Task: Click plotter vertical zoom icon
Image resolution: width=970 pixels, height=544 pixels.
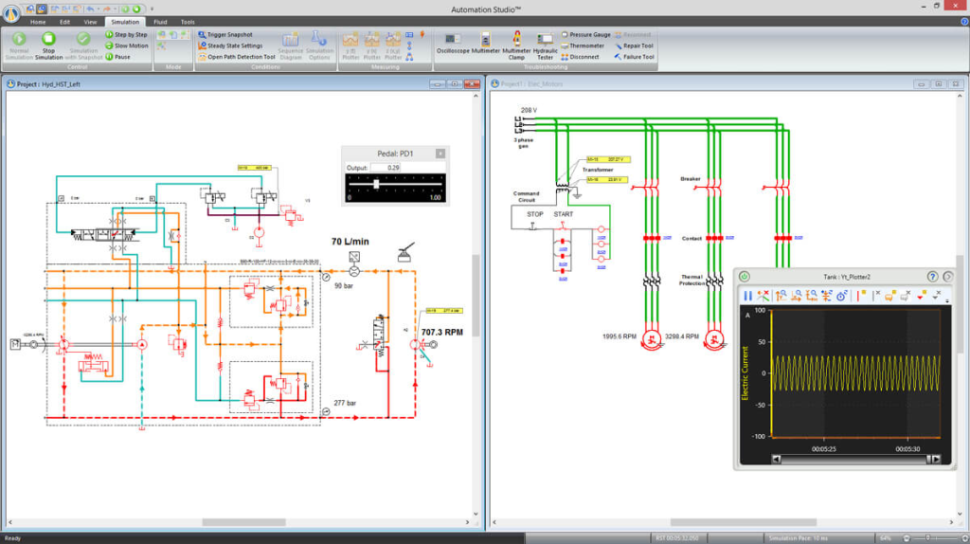Action: click(x=781, y=296)
